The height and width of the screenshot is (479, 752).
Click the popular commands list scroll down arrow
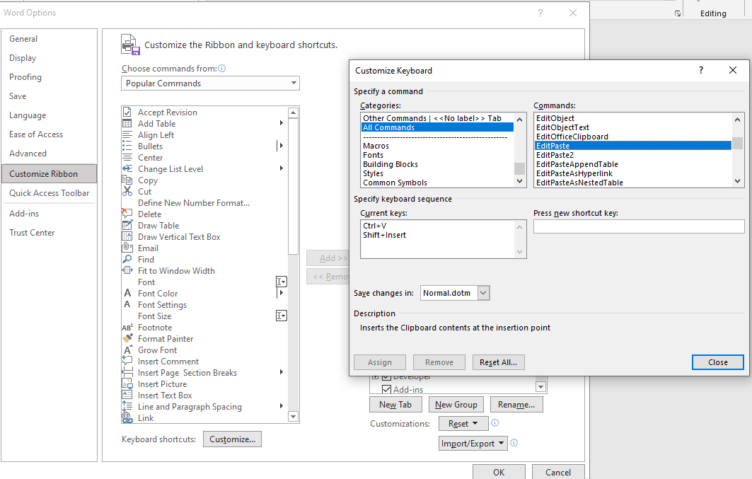(293, 417)
